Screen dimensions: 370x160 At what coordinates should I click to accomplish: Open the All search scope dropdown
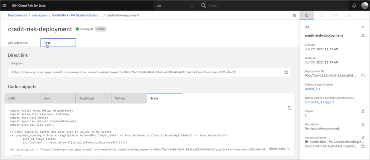point(175,6)
